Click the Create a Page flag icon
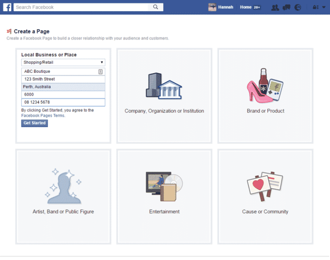The width and height of the screenshot is (330, 260). (x=9, y=31)
